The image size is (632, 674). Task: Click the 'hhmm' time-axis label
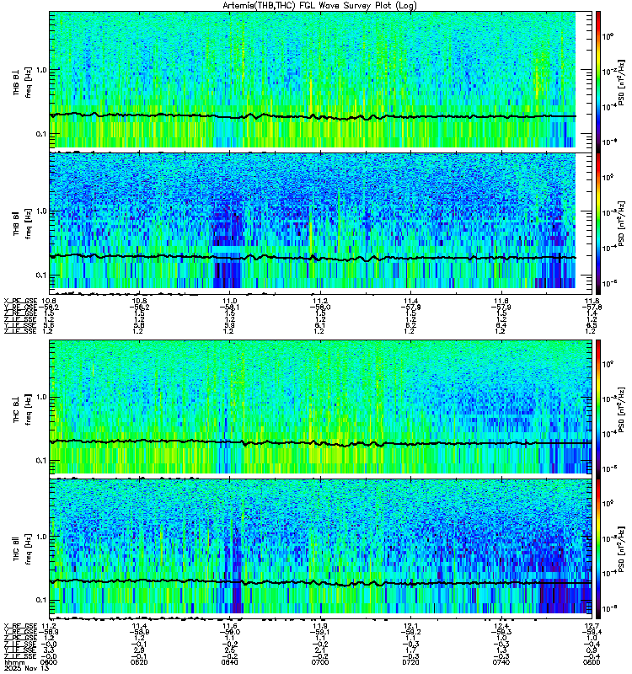(x=14, y=662)
